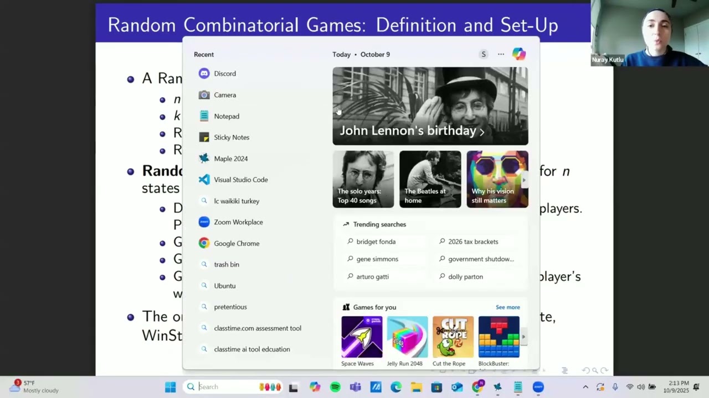Screen dimensions: 709x398
Task: Switch to Zoom on the taskbar
Action: tap(538, 387)
